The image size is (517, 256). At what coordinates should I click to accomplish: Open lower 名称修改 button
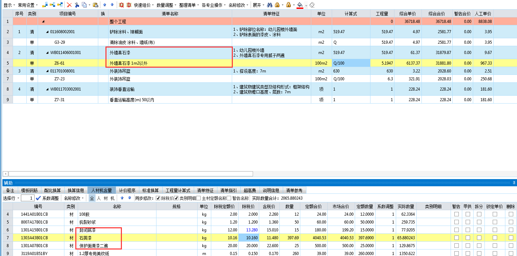74,198
